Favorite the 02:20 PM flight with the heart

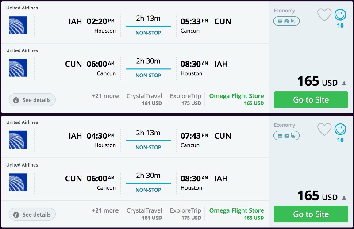point(324,15)
